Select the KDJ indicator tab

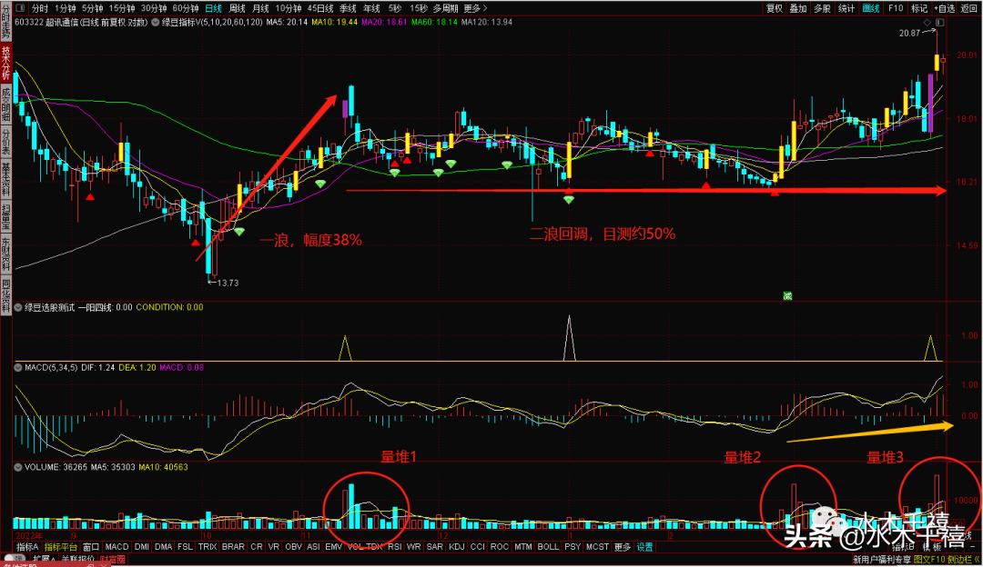(456, 546)
